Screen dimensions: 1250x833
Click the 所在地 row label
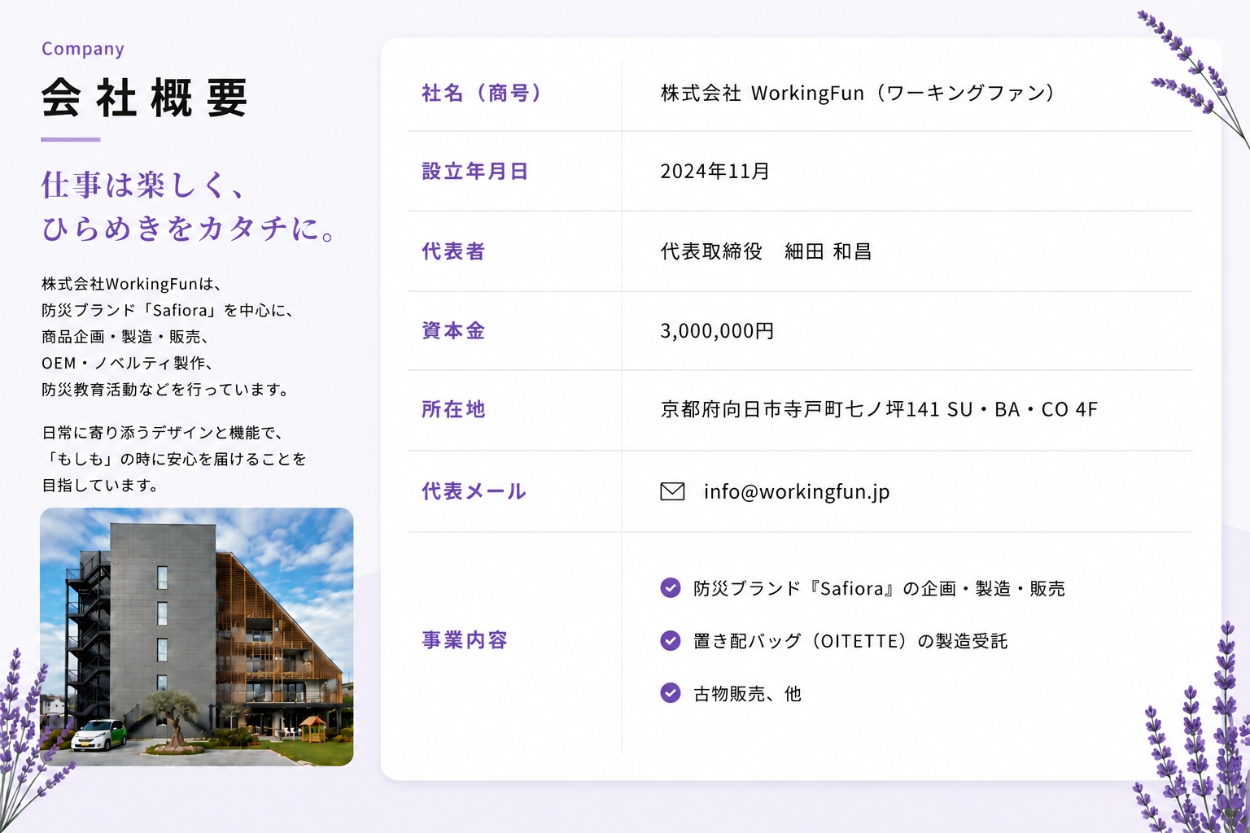[453, 409]
